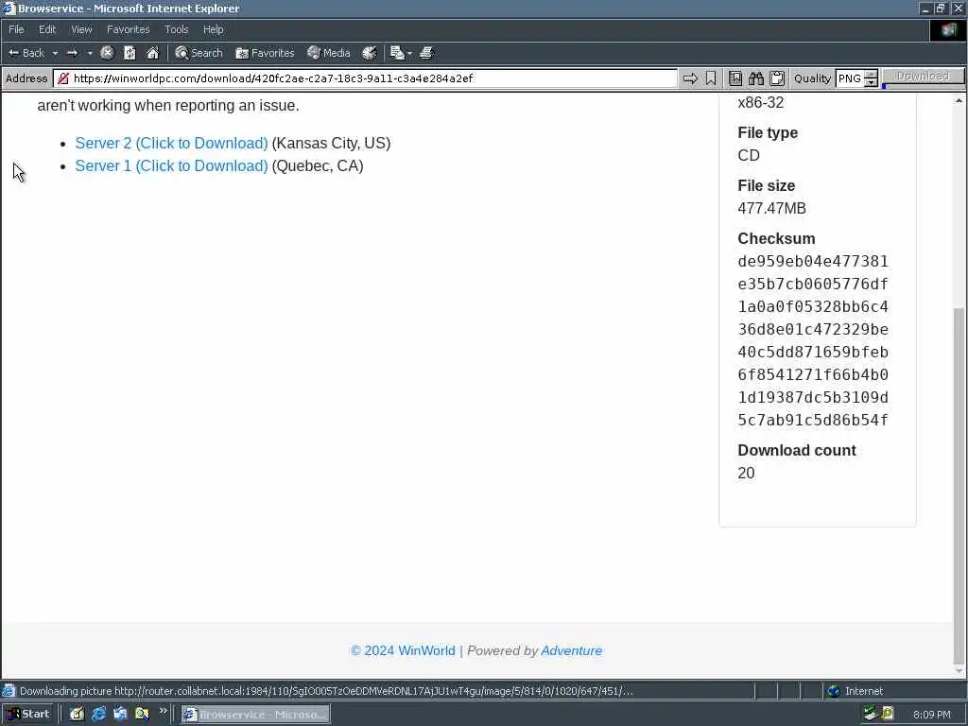Screen dimensions: 968x726
Task: Open the Forward history dropdown arrow
Action: (x=90, y=53)
